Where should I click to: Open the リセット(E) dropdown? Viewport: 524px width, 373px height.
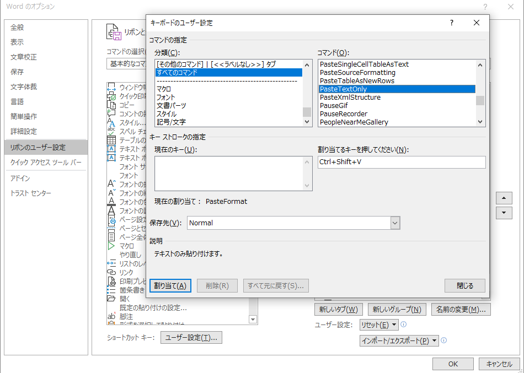[x=379, y=325]
